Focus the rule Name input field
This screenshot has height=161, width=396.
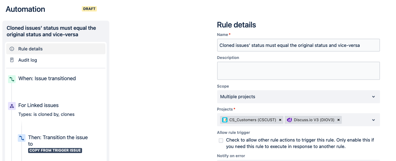298,45
